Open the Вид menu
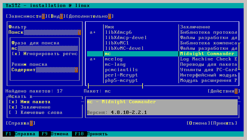The height and width of the screenshot is (140, 247). point(57,16)
